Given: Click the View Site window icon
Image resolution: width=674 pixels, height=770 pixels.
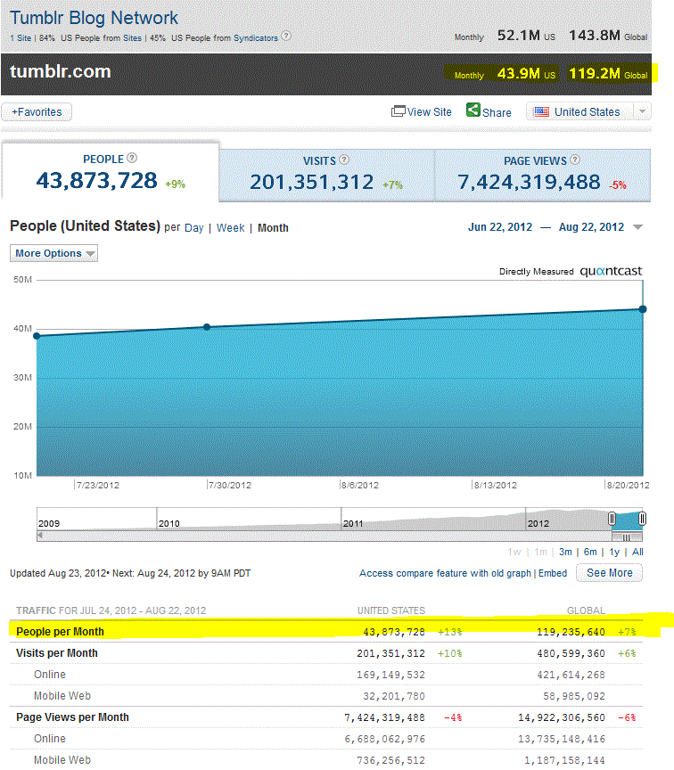Looking at the screenshot, I should [398, 111].
